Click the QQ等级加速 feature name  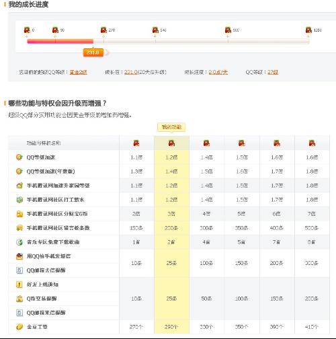click(x=41, y=157)
